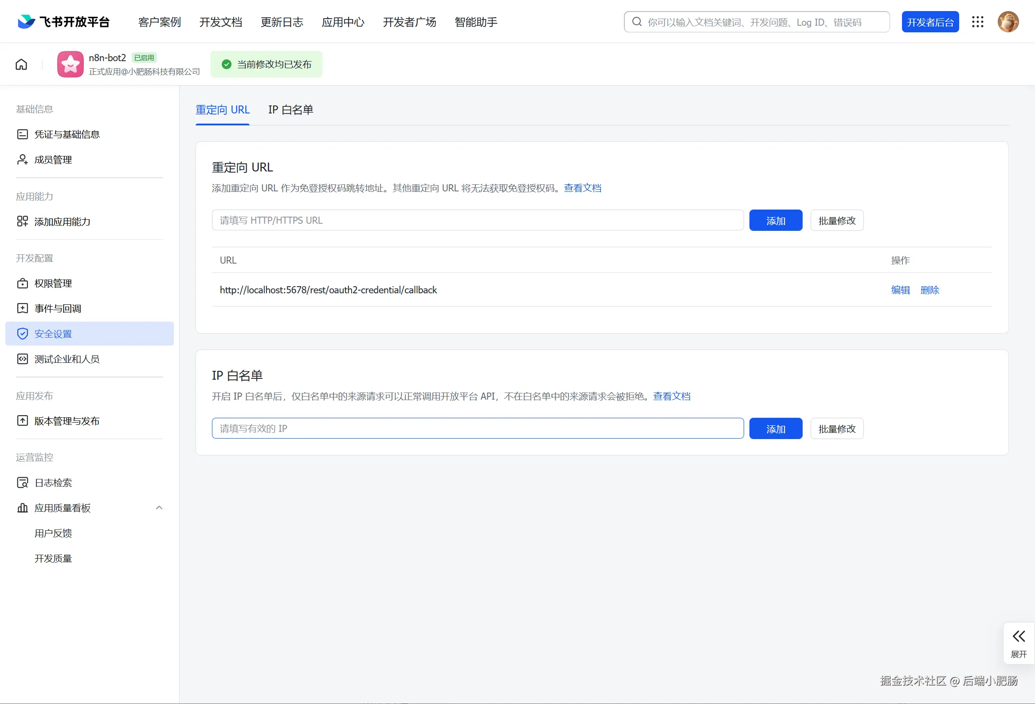1035x704 pixels.
Task: Click the n8n-bot2 pink star app icon
Action: coord(71,65)
